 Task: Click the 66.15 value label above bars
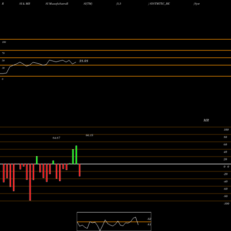point(90,135)
